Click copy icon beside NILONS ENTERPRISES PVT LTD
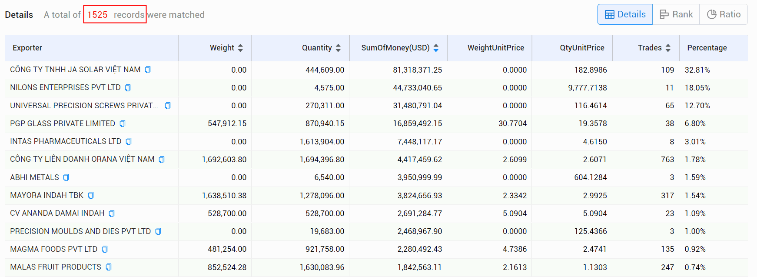 128,88
